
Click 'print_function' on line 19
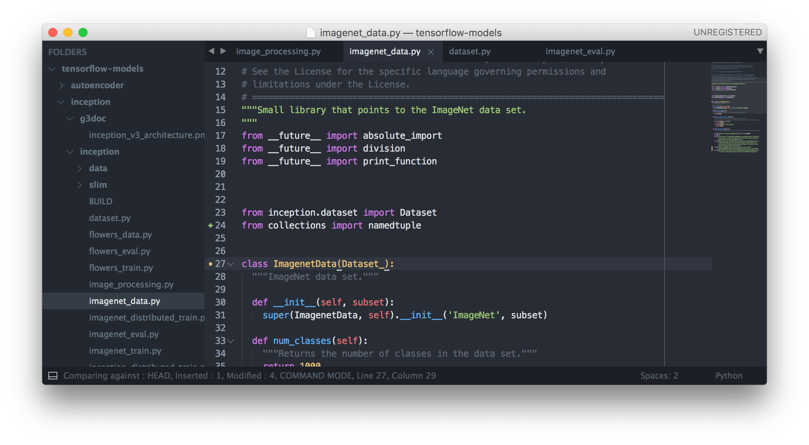400,161
